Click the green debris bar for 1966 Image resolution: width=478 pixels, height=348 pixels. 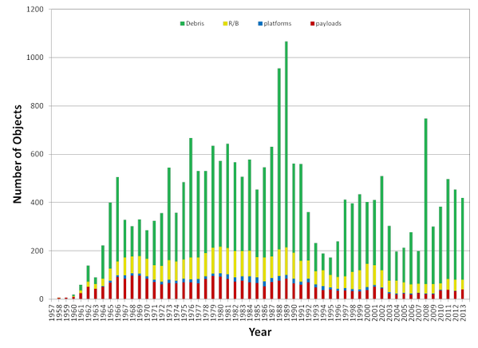(x=117, y=219)
